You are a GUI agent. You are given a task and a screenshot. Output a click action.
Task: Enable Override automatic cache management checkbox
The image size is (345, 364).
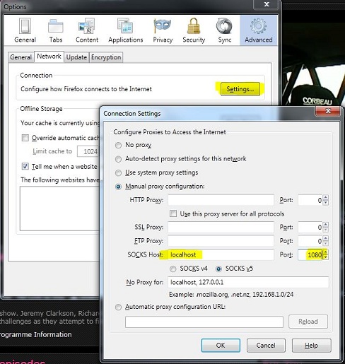(x=25, y=138)
